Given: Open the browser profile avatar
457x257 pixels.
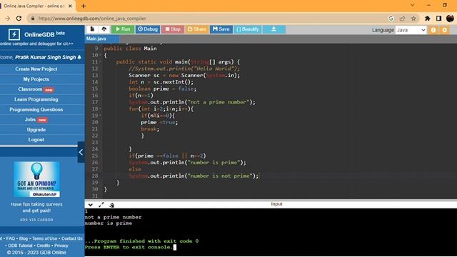Looking at the screenshot, I should pos(450,19).
